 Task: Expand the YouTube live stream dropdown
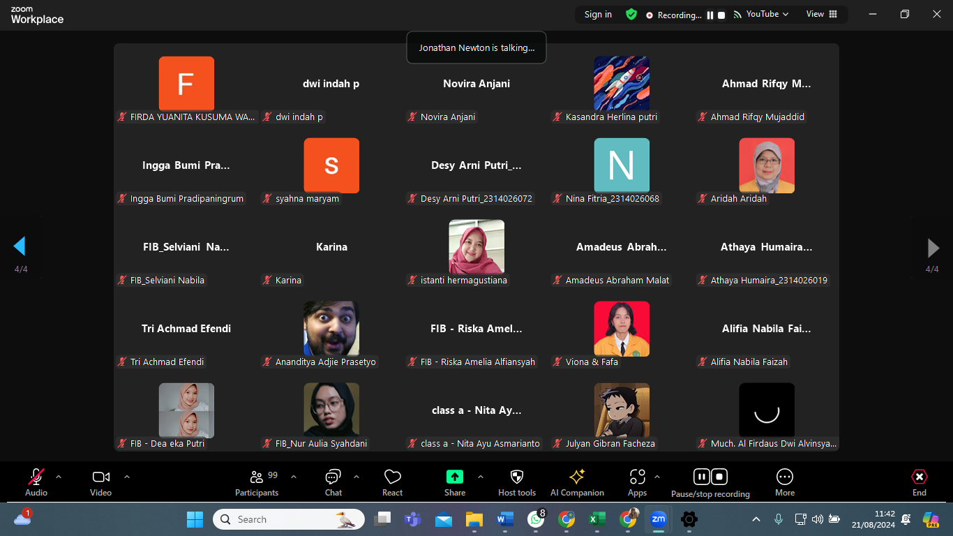(767, 14)
